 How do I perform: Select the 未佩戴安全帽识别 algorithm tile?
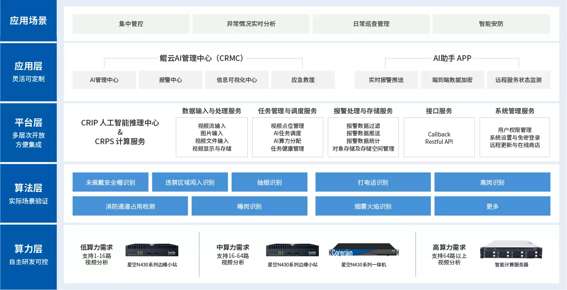pos(110,182)
